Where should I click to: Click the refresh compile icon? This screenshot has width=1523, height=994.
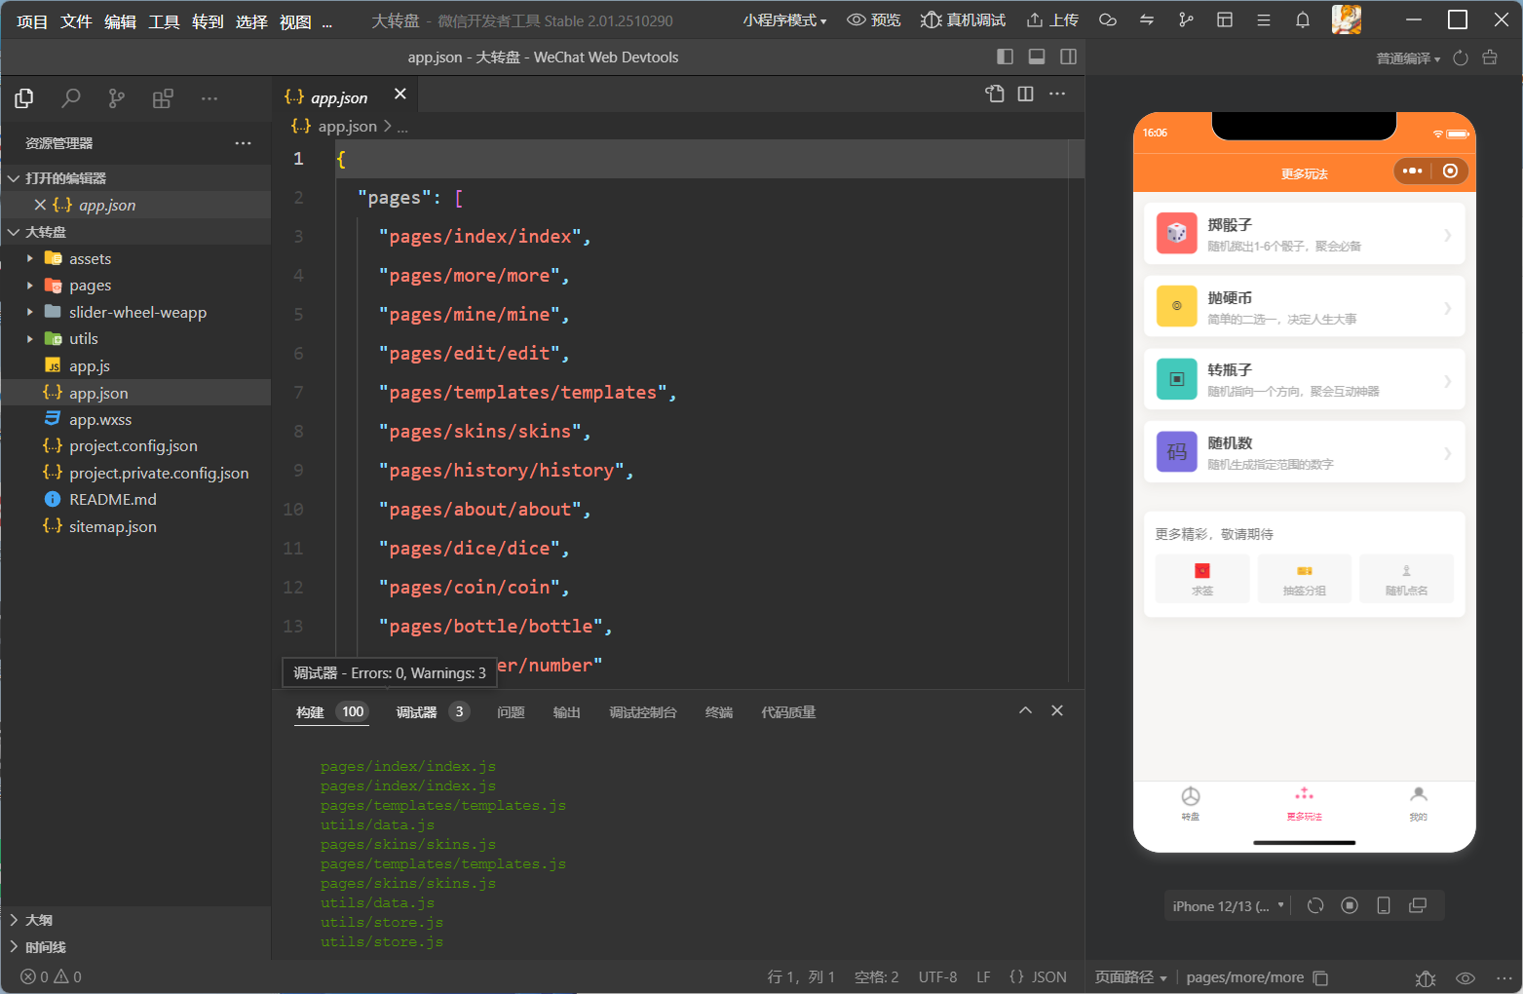tap(1461, 58)
